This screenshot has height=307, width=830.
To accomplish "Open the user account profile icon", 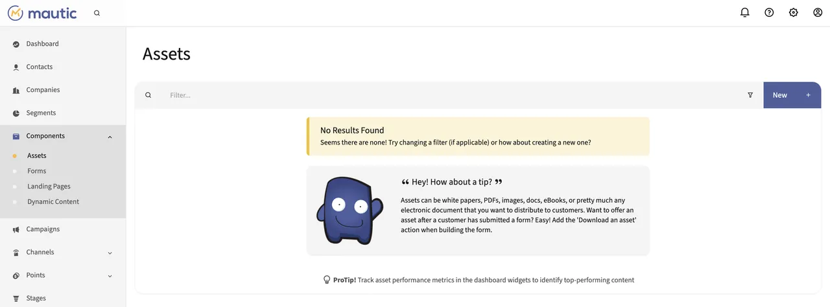I will tap(818, 12).
